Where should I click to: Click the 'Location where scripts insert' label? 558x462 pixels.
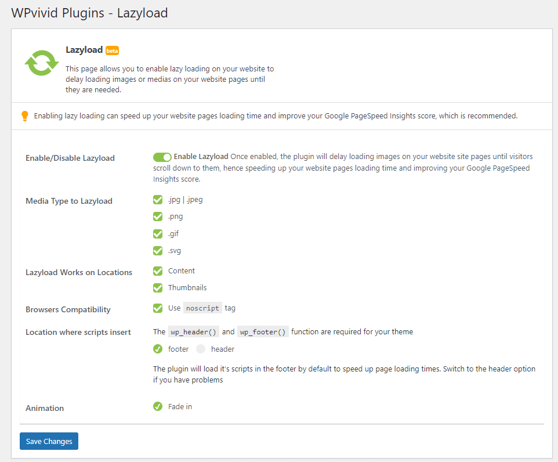pyautogui.click(x=78, y=333)
